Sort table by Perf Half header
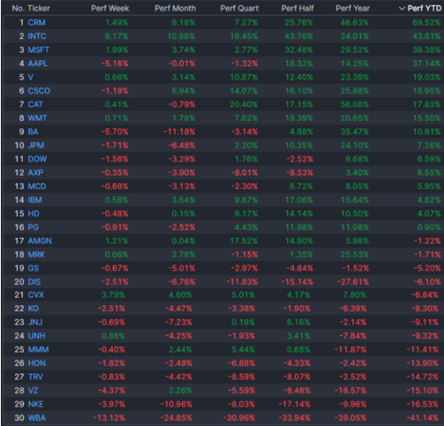Image resolution: width=444 pixels, height=426 pixels. click(x=297, y=9)
